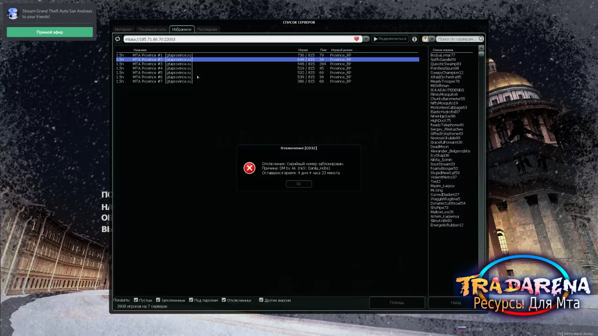598x336 pixels.
Task: Switch to the Интернет tab
Action: 124,29
